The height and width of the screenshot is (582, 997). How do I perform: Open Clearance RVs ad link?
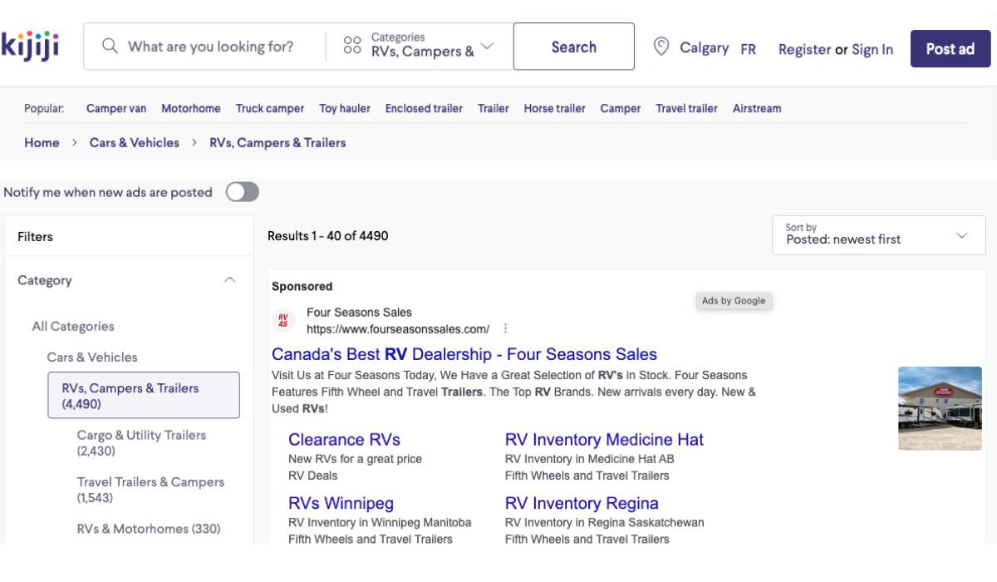344,440
